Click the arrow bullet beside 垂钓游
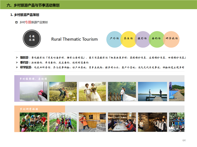Screen dimensions: 197x147 pyautogui.click(x=17, y=62)
